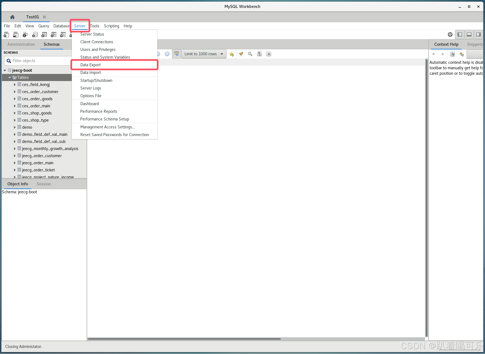
Task: Select the ces_order_goods table row
Action: tap(37, 99)
